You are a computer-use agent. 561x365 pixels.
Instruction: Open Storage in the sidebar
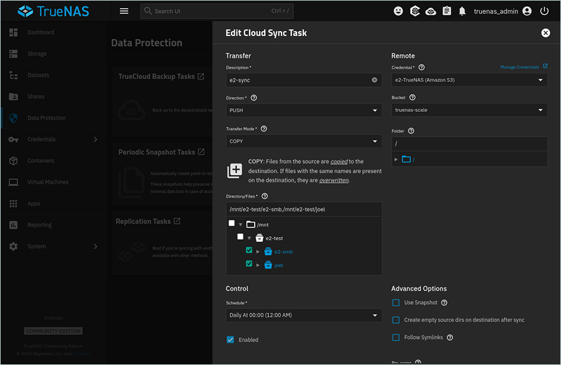pos(37,54)
